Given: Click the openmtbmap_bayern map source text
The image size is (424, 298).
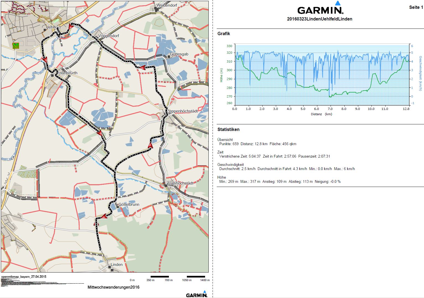Looking at the screenshot, I should point(24,277).
